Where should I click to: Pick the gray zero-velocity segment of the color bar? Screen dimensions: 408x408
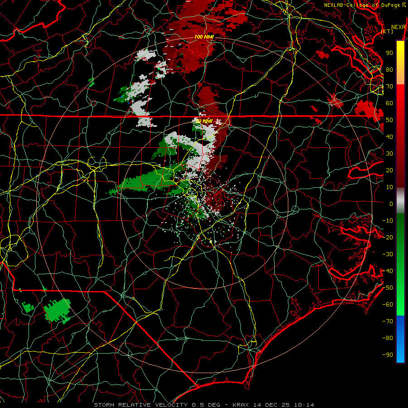click(x=400, y=201)
